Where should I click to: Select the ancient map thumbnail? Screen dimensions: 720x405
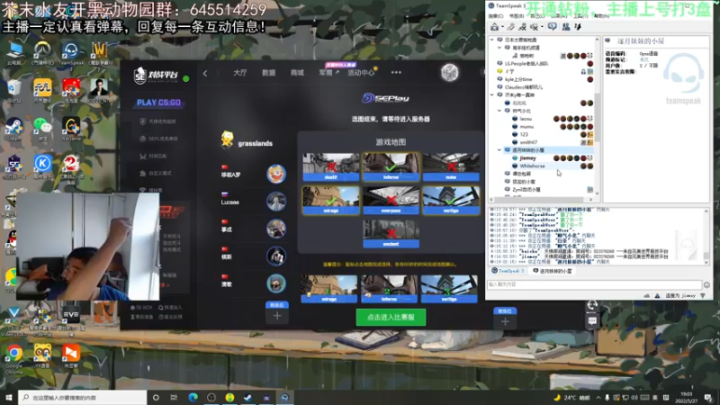click(391, 234)
